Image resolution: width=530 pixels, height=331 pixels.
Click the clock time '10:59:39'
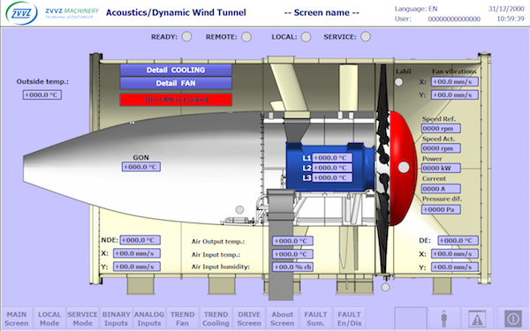pyautogui.click(x=511, y=19)
